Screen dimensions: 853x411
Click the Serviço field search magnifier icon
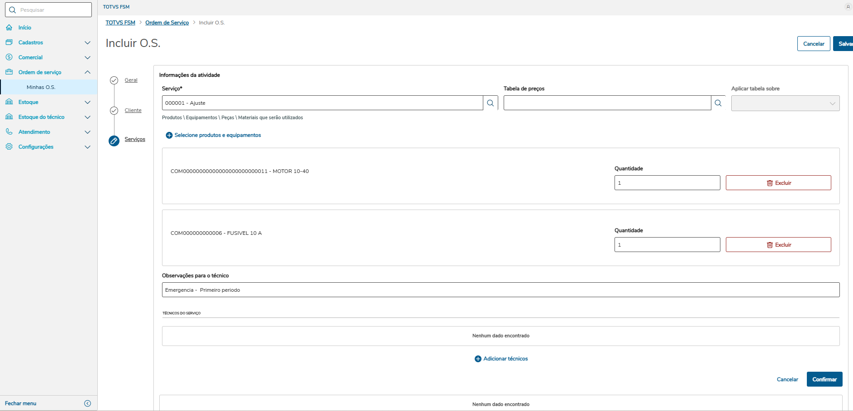491,103
